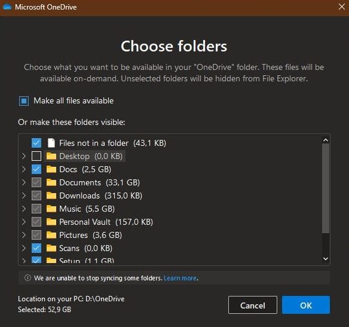Confirm selection with the OK button

pos(306,305)
